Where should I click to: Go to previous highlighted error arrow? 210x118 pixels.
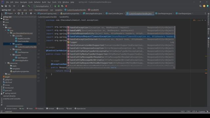[202, 20]
